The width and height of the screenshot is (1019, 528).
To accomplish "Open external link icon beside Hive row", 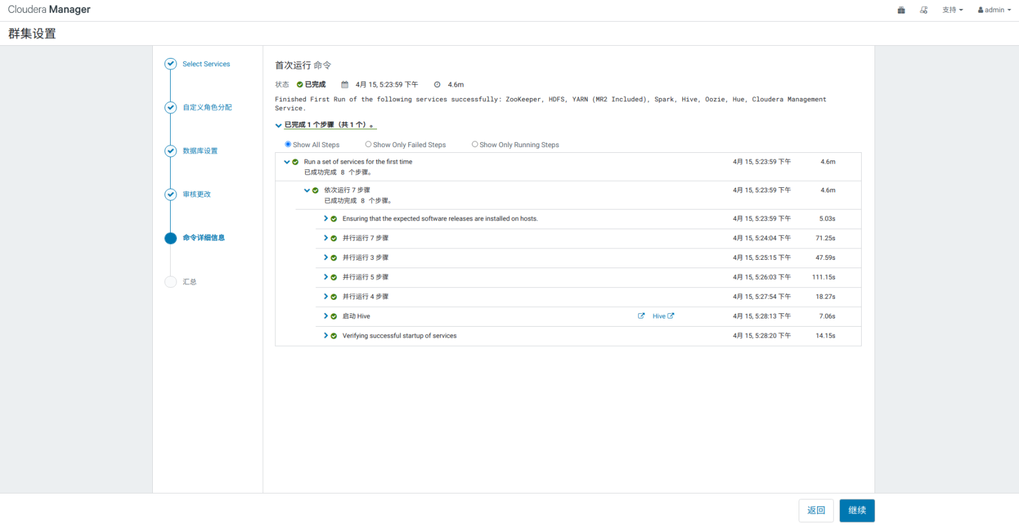I will 641,316.
